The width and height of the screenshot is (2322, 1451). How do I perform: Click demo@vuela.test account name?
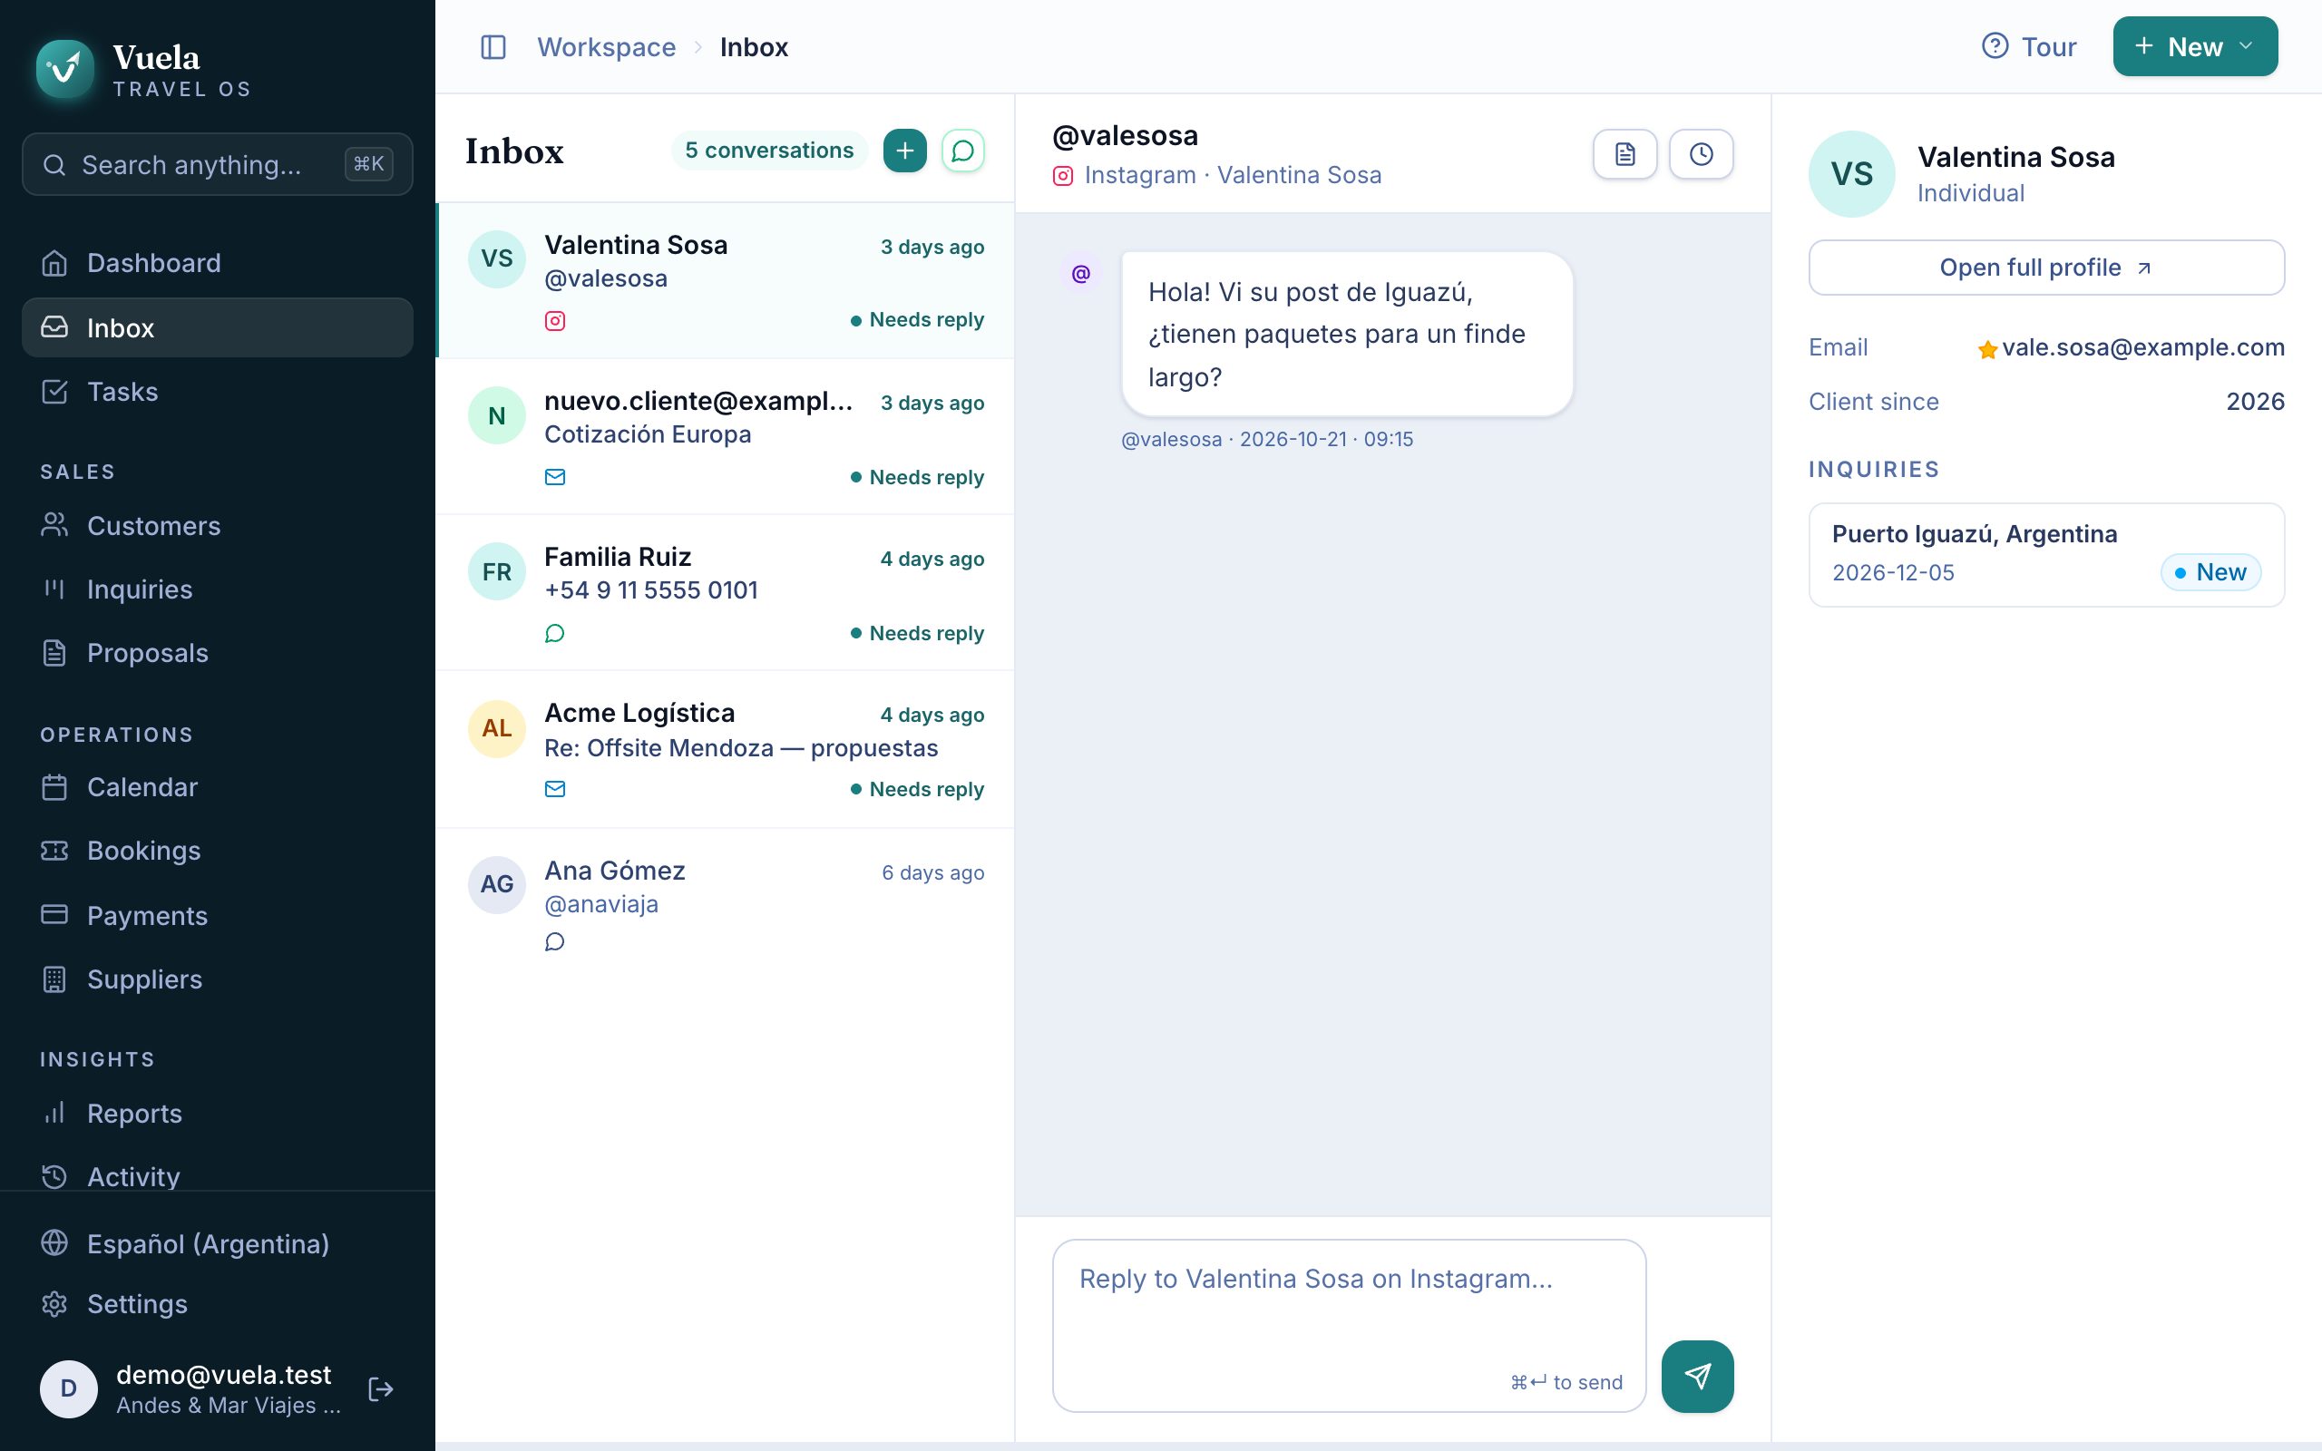[223, 1374]
